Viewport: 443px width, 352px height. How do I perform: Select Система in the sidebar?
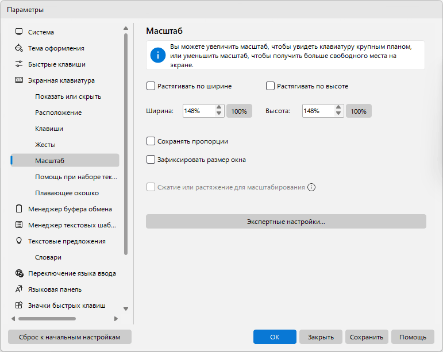pos(65,32)
